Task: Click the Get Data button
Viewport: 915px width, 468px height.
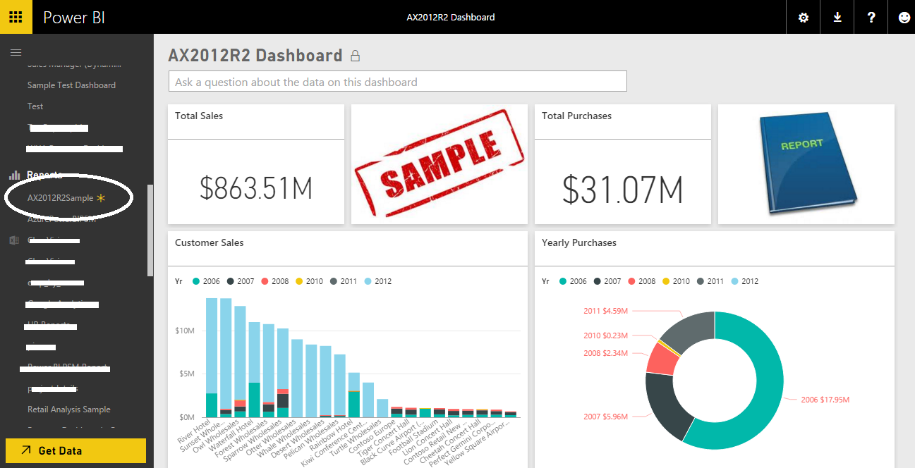Action: coord(75,450)
